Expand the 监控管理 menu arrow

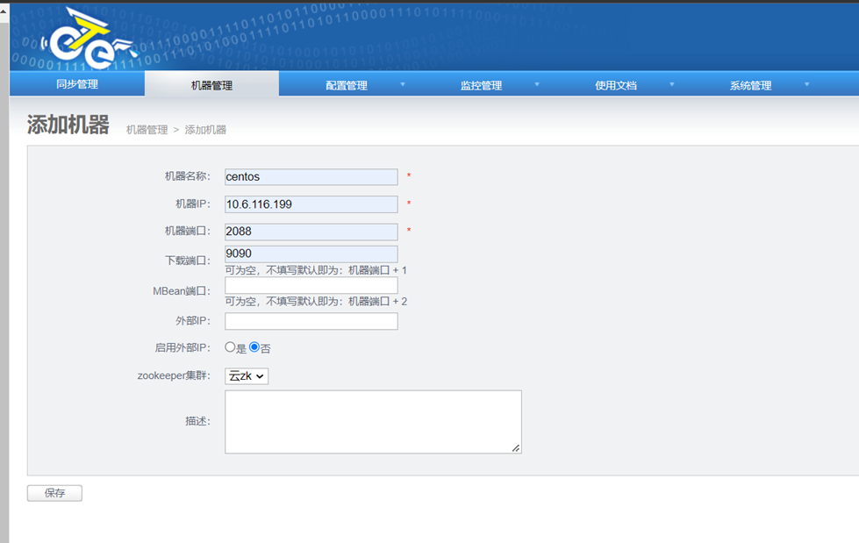[537, 85]
